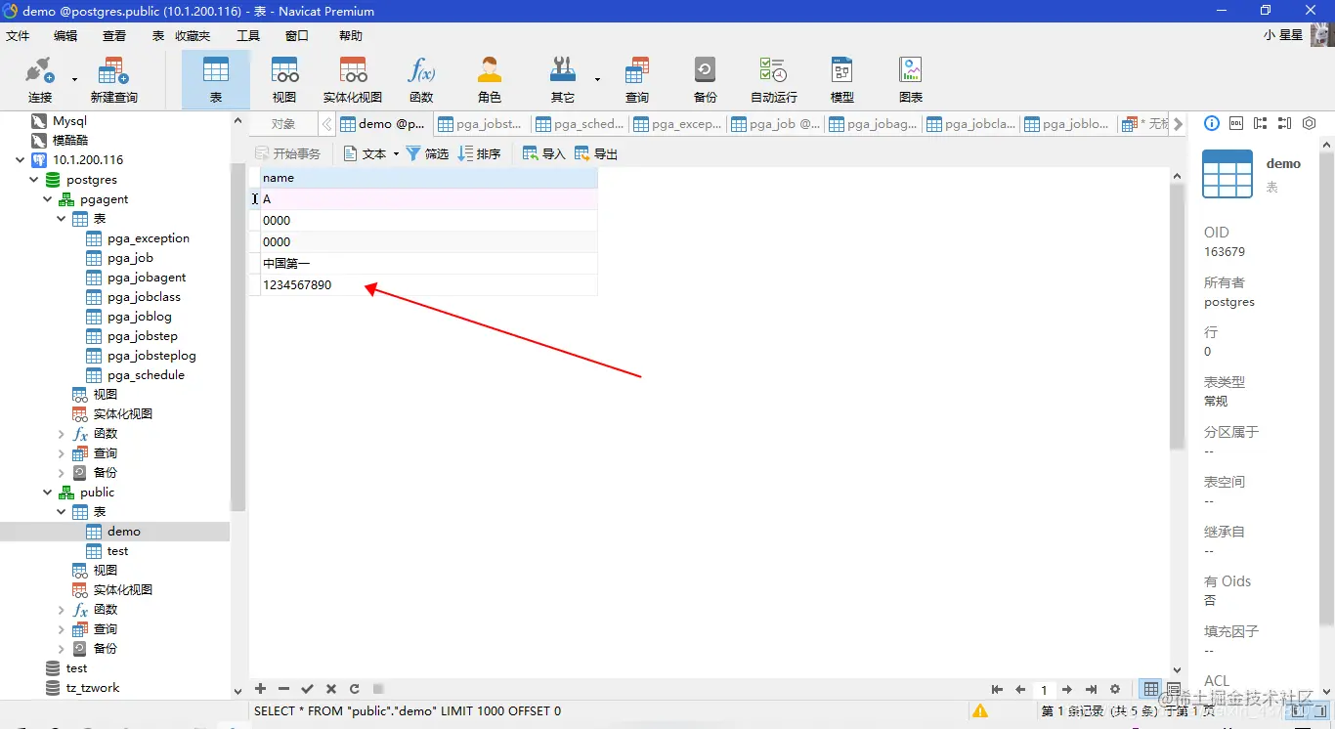Switch to the pga_jobst... tab
This screenshot has height=729, width=1335.
point(483,124)
